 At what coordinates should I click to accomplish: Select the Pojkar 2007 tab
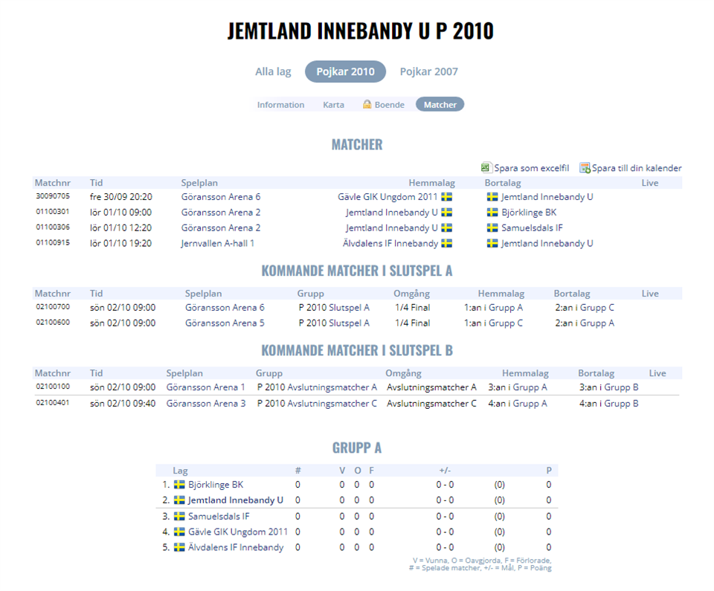(428, 72)
